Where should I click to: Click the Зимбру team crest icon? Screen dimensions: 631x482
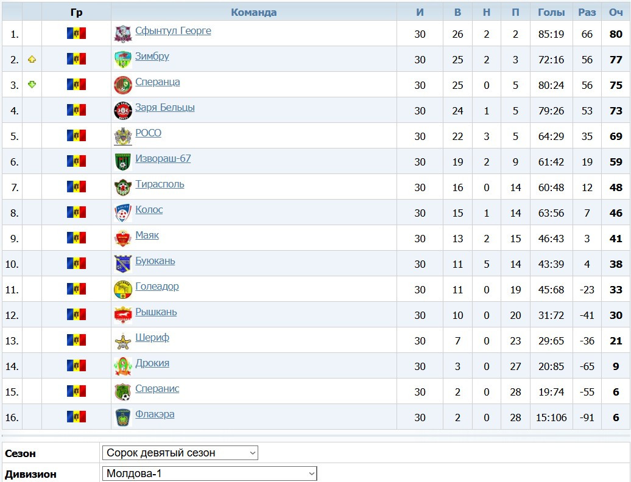pyautogui.click(x=123, y=60)
